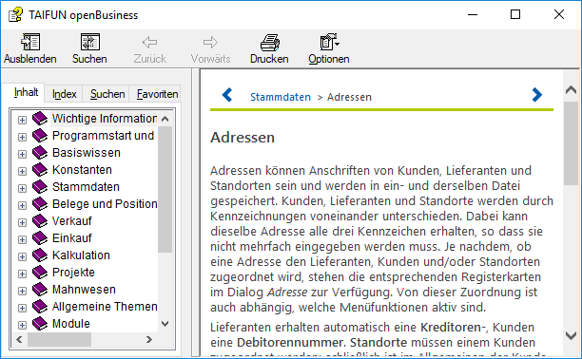Click the Zurück arrow in toolbar
The width and height of the screenshot is (582, 359).
[150, 42]
